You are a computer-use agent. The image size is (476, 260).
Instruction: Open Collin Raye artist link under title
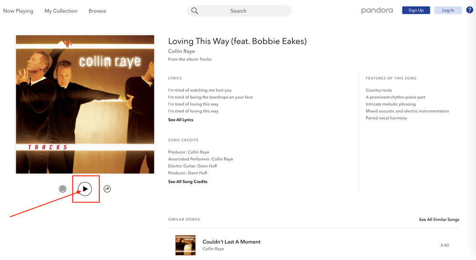tap(182, 51)
